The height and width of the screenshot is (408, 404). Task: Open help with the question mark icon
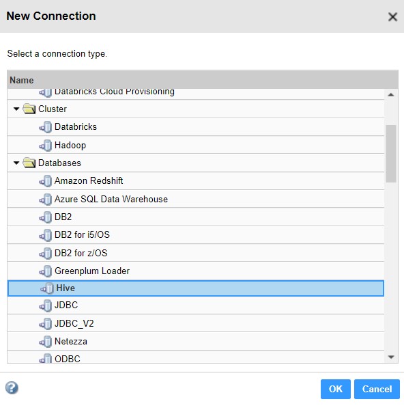point(12,388)
